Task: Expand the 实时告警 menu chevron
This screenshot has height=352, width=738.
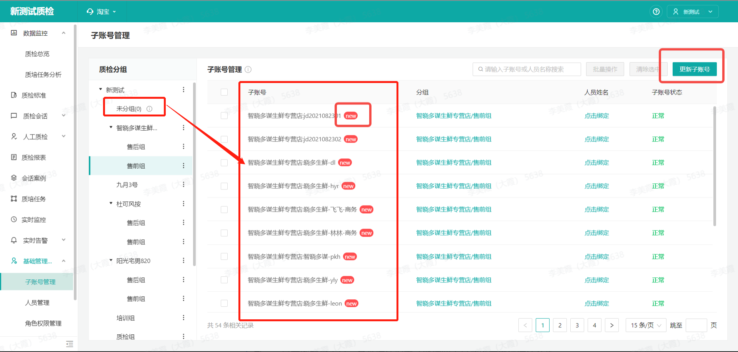Action: pyautogui.click(x=64, y=240)
